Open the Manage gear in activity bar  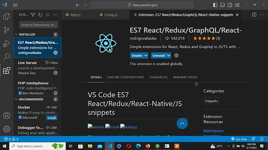(6, 129)
